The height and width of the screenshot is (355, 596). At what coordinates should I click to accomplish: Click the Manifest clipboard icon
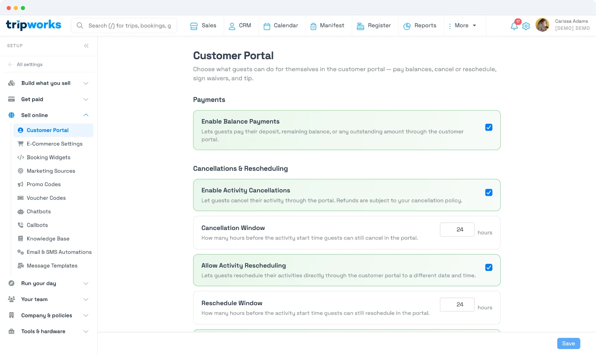(x=313, y=26)
